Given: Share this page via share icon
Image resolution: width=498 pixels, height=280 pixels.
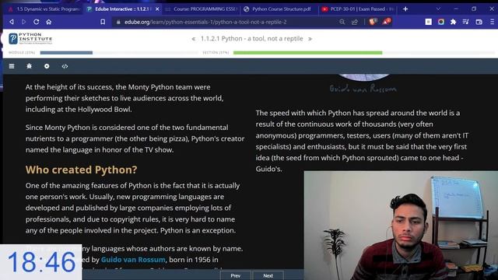Looking at the screenshot, I should (x=355, y=22).
